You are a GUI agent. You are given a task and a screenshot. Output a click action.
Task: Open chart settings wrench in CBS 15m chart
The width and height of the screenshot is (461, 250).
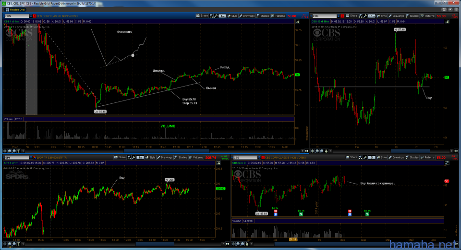[365, 16]
